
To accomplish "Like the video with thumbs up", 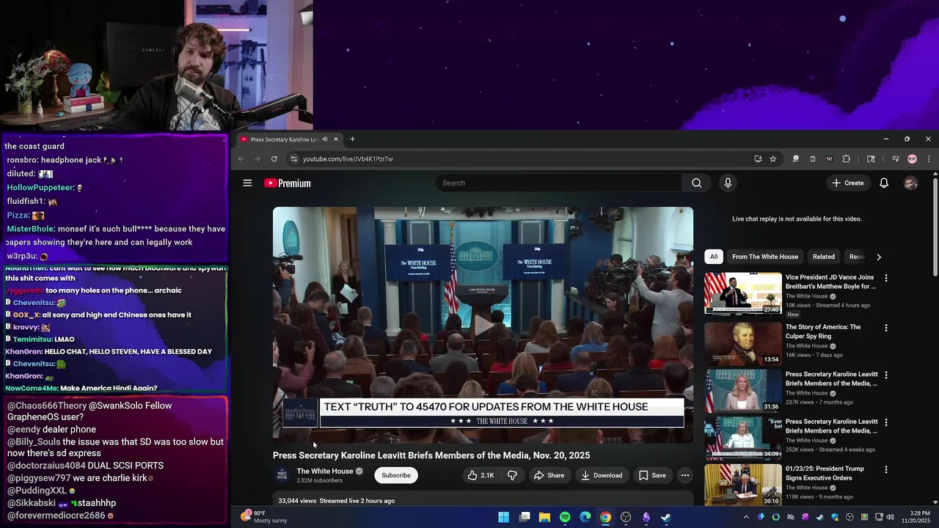I will point(481,475).
